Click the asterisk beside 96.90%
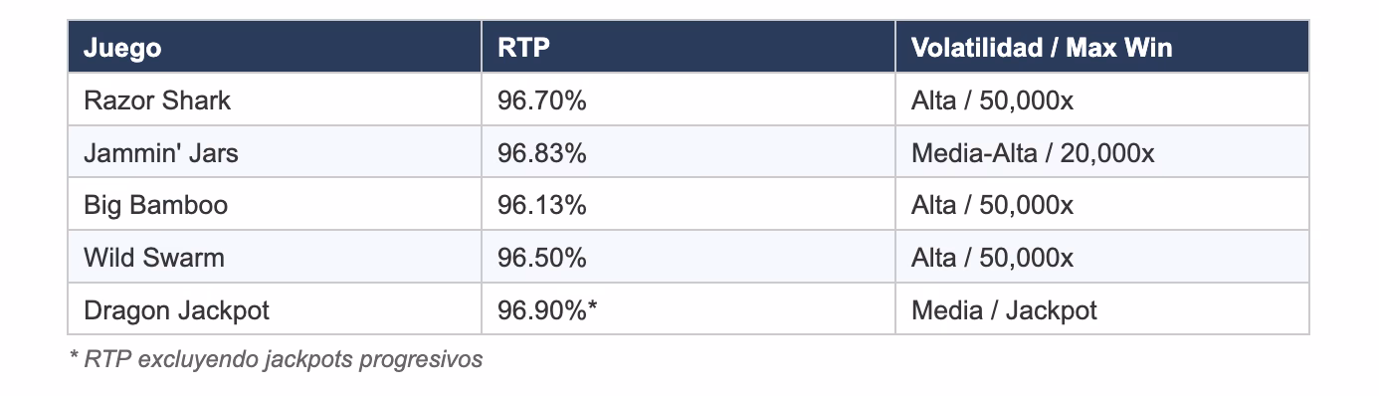The height and width of the screenshot is (396, 1379). pyautogui.click(x=592, y=306)
